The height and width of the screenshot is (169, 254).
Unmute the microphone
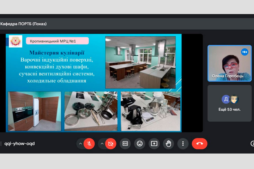[x=89, y=144]
